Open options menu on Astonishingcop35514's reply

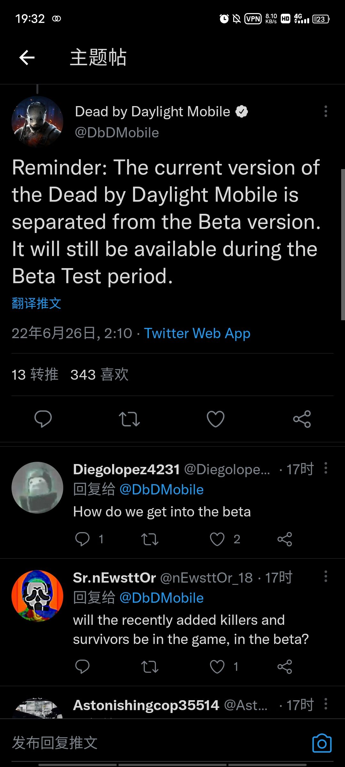coord(326,704)
